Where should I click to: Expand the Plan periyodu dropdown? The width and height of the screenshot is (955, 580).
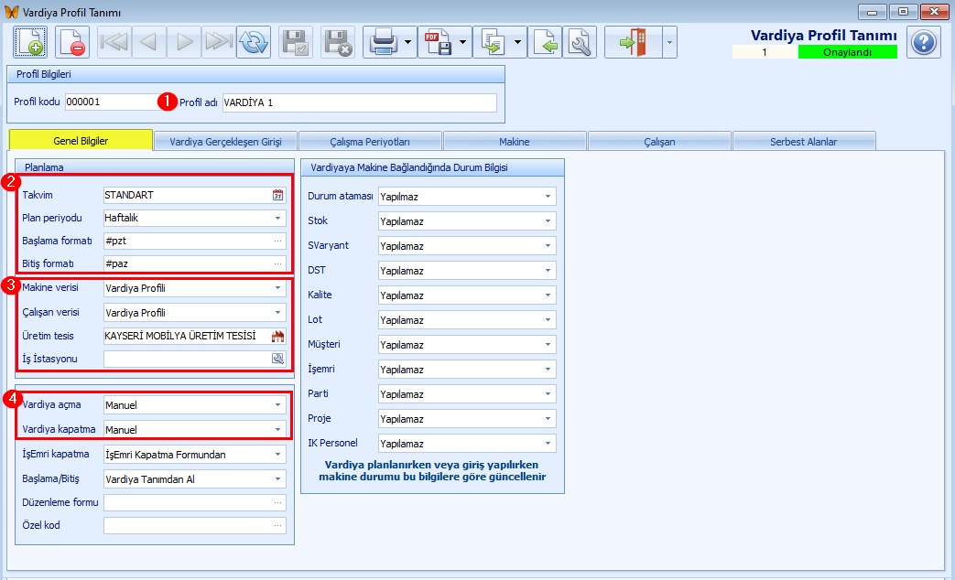point(277,218)
